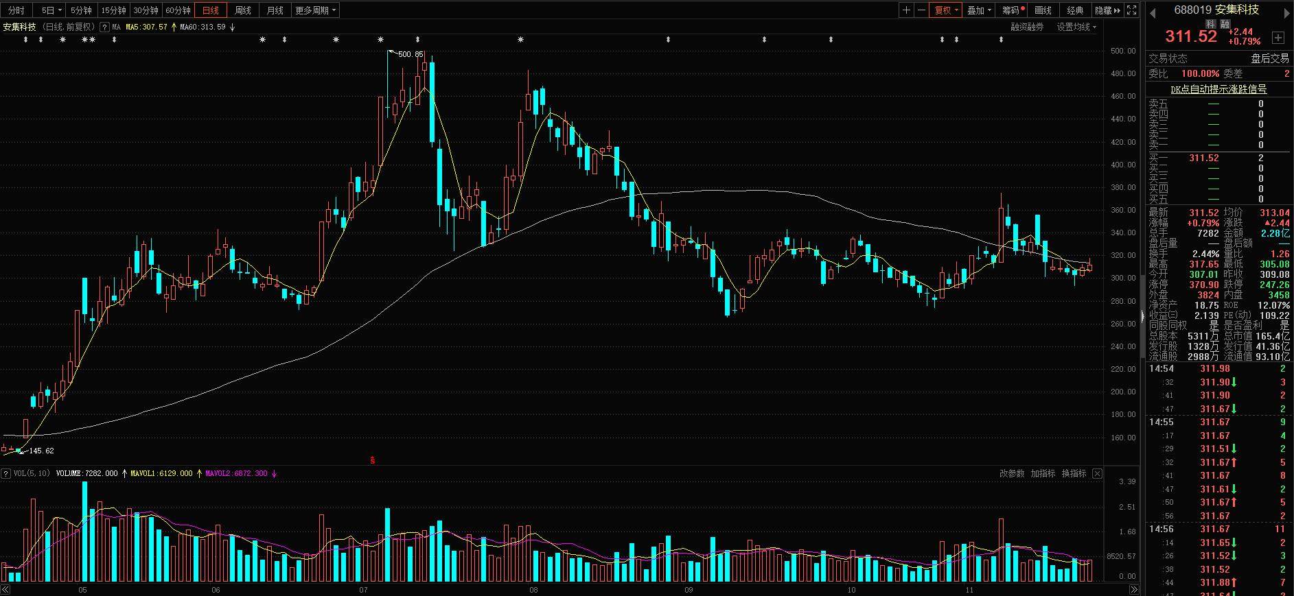This screenshot has height=596, width=1294.
Task: Toggle the 筹码 chip distribution view
Action: point(1013,10)
